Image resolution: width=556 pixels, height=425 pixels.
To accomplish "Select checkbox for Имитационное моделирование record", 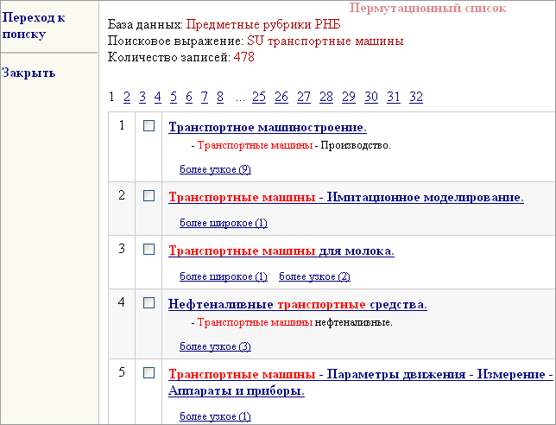I will pos(148,196).
